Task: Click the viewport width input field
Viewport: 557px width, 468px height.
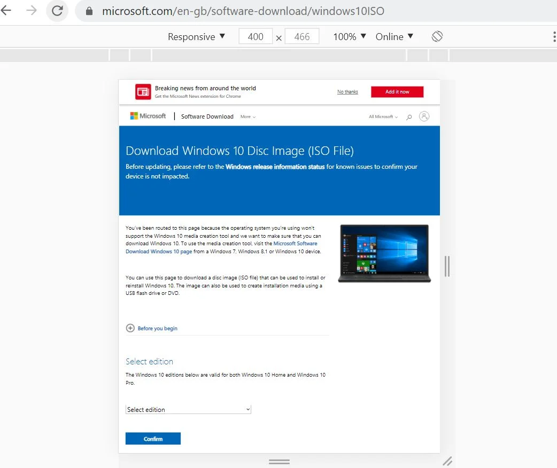Action: coord(256,36)
